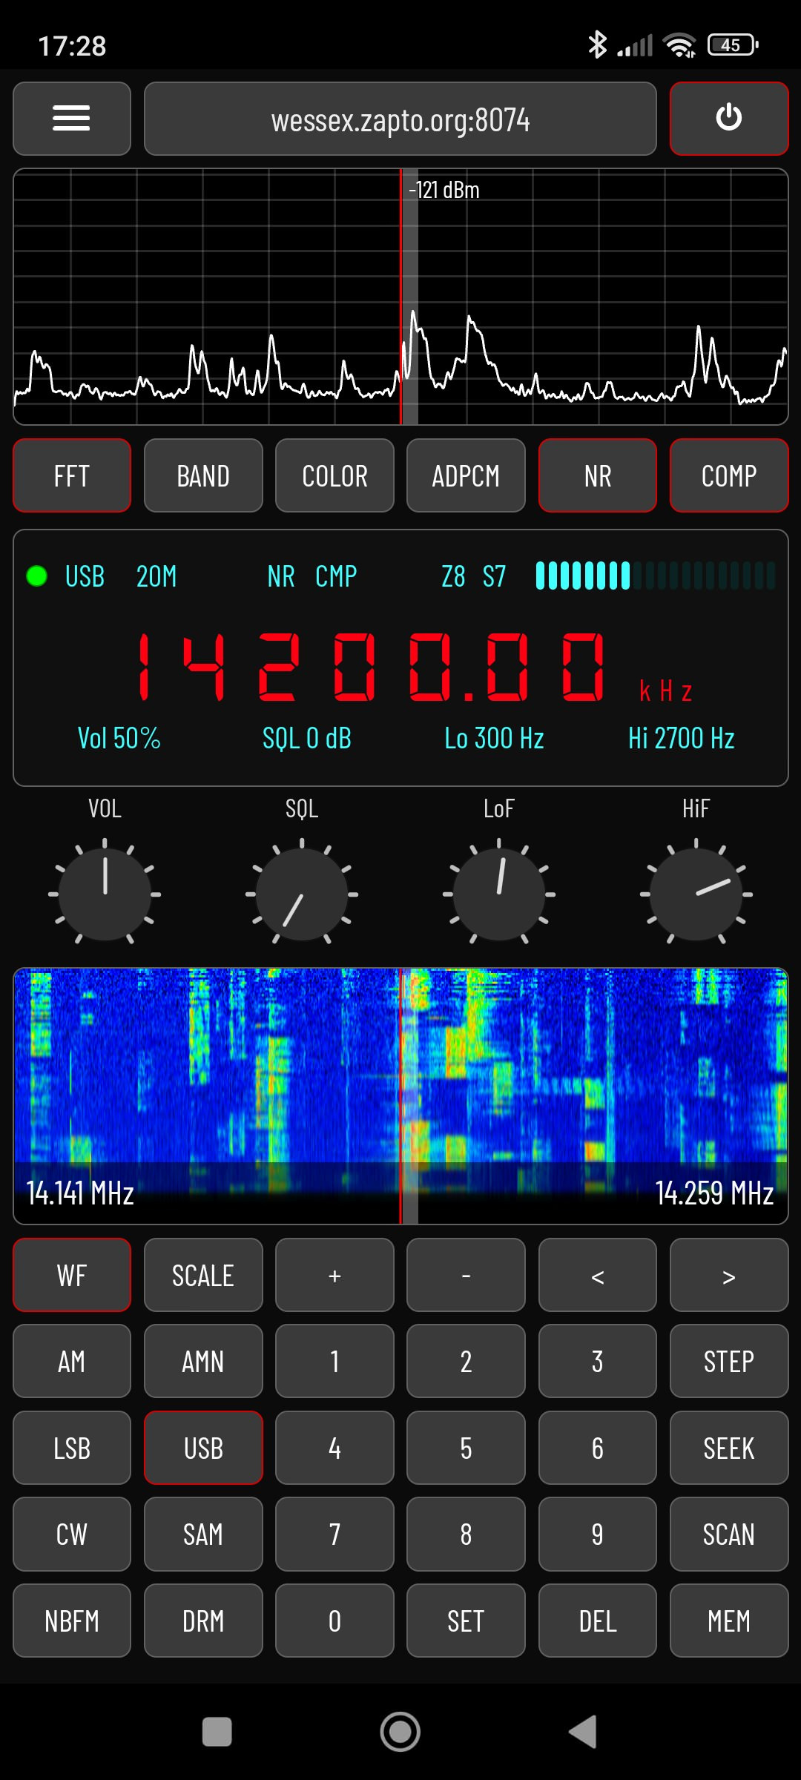801x1780 pixels.
Task: Open the BAND selector
Action: point(203,475)
